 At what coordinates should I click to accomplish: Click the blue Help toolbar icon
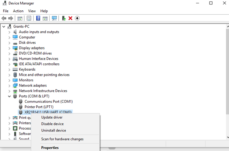point(38,18)
